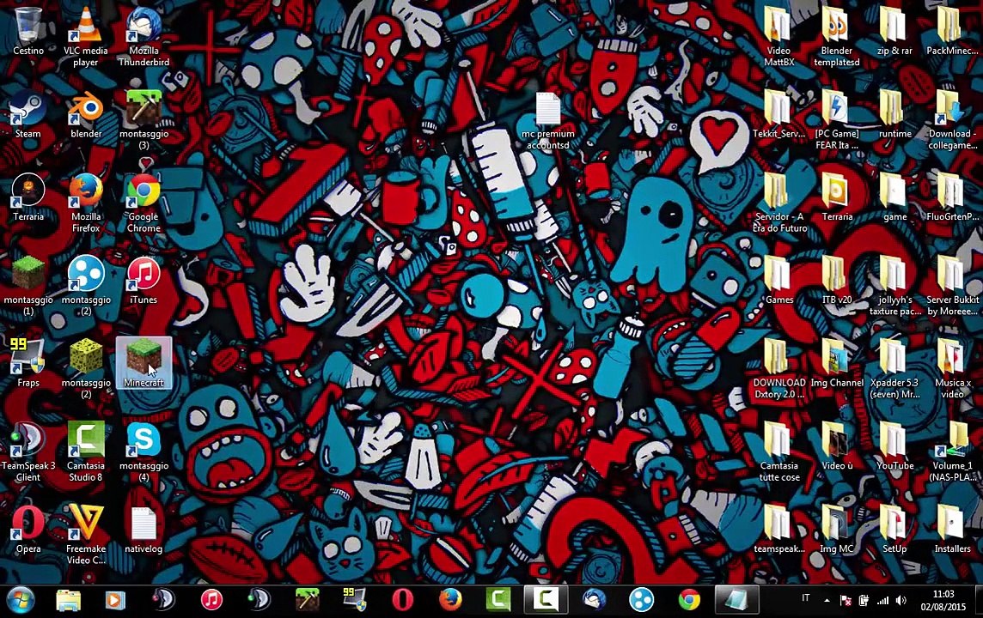The height and width of the screenshot is (618, 983).
Task: Select the Video ù folder
Action: pyautogui.click(x=836, y=447)
